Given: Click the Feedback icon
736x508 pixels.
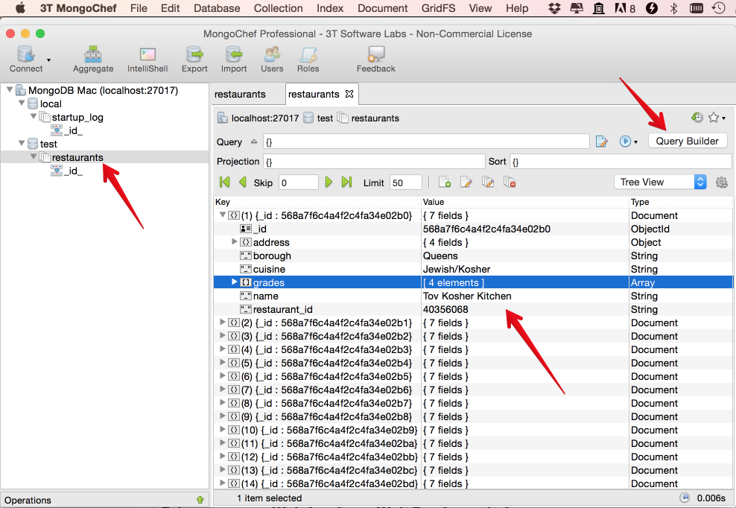Looking at the screenshot, I should [376, 56].
